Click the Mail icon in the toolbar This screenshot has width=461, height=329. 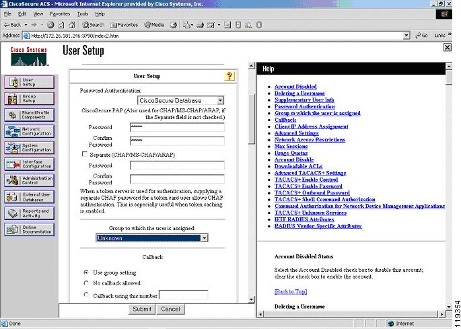[186, 25]
